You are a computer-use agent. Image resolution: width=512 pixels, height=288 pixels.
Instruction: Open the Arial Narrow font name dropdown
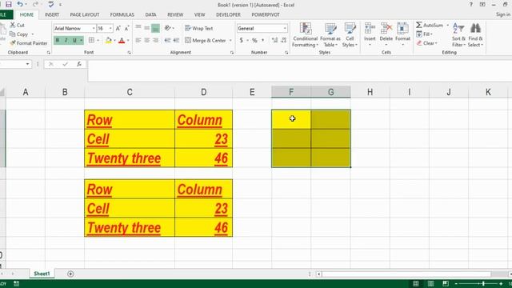pyautogui.click(x=94, y=29)
